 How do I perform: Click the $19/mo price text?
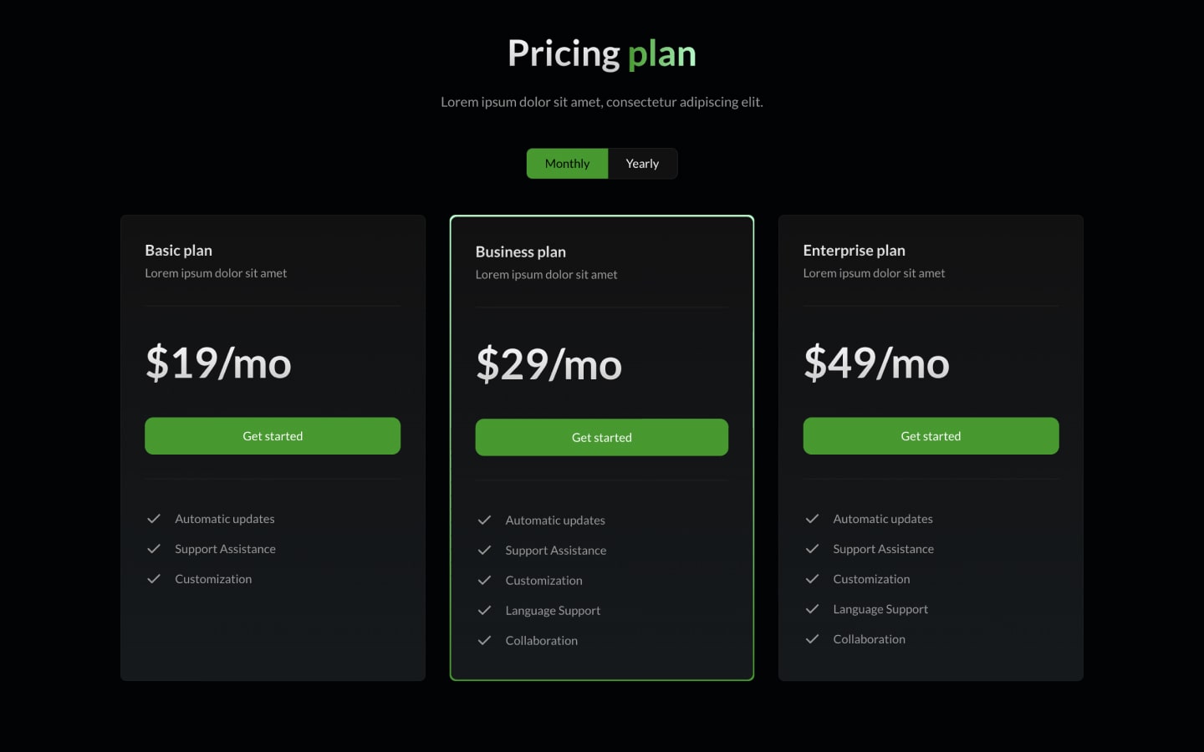[218, 363]
